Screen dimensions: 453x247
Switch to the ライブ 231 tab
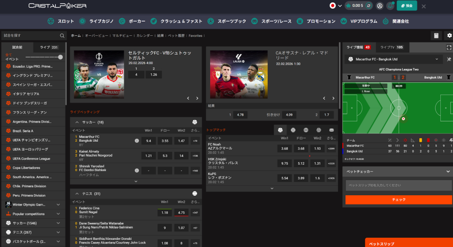coord(49,47)
